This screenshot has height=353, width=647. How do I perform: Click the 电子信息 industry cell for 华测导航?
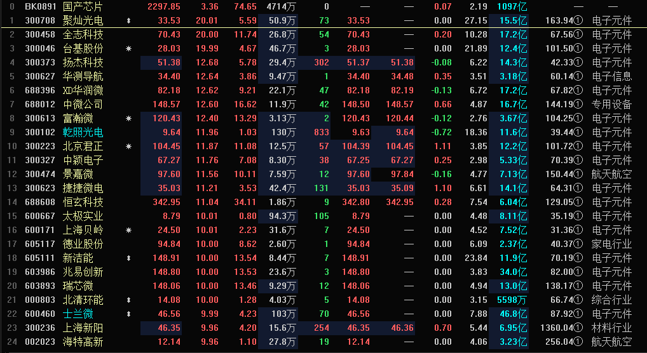tap(611, 77)
